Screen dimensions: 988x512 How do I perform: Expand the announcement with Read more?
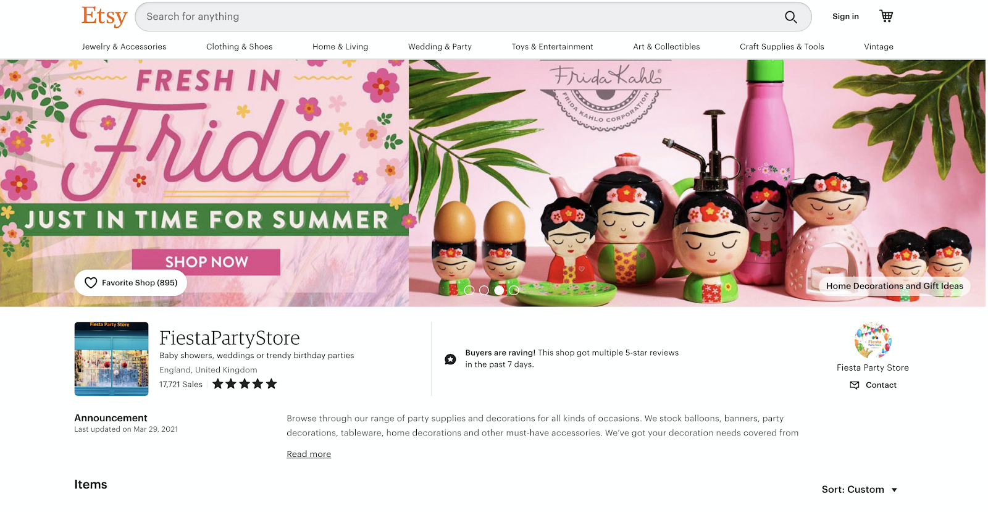click(x=309, y=455)
